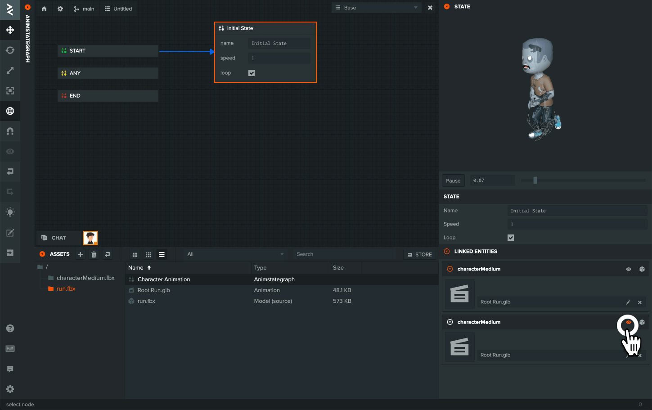Viewport: 652px width, 410px height.
Task: Switch Assets panel to list view
Action: pos(162,254)
